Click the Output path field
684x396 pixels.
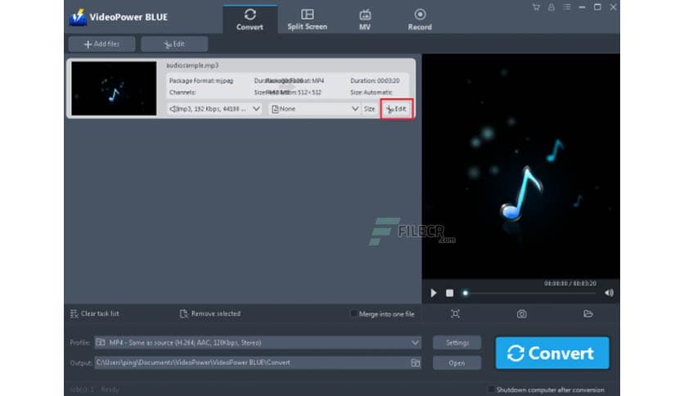(x=252, y=362)
